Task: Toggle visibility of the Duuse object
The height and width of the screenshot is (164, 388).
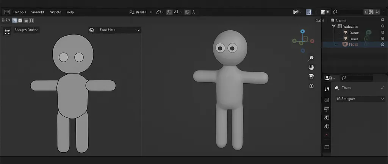Action: coord(382,33)
